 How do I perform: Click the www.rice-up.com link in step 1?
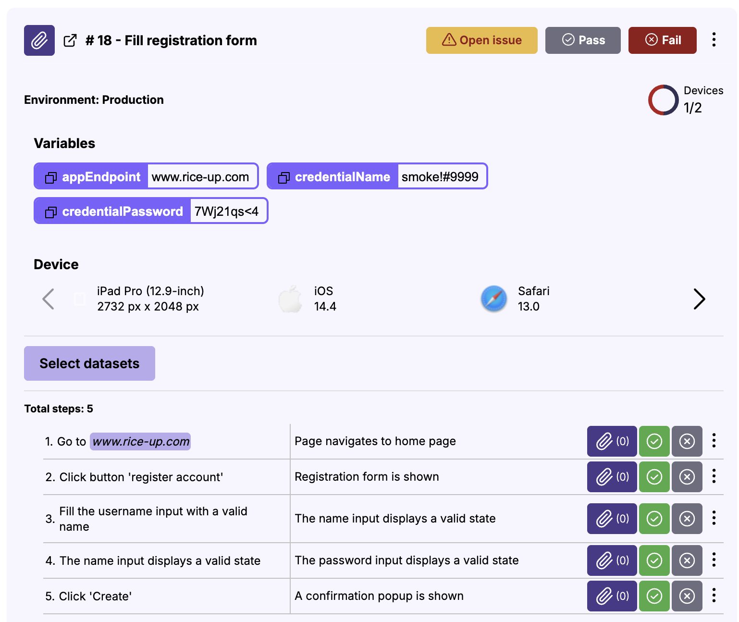[x=140, y=441]
